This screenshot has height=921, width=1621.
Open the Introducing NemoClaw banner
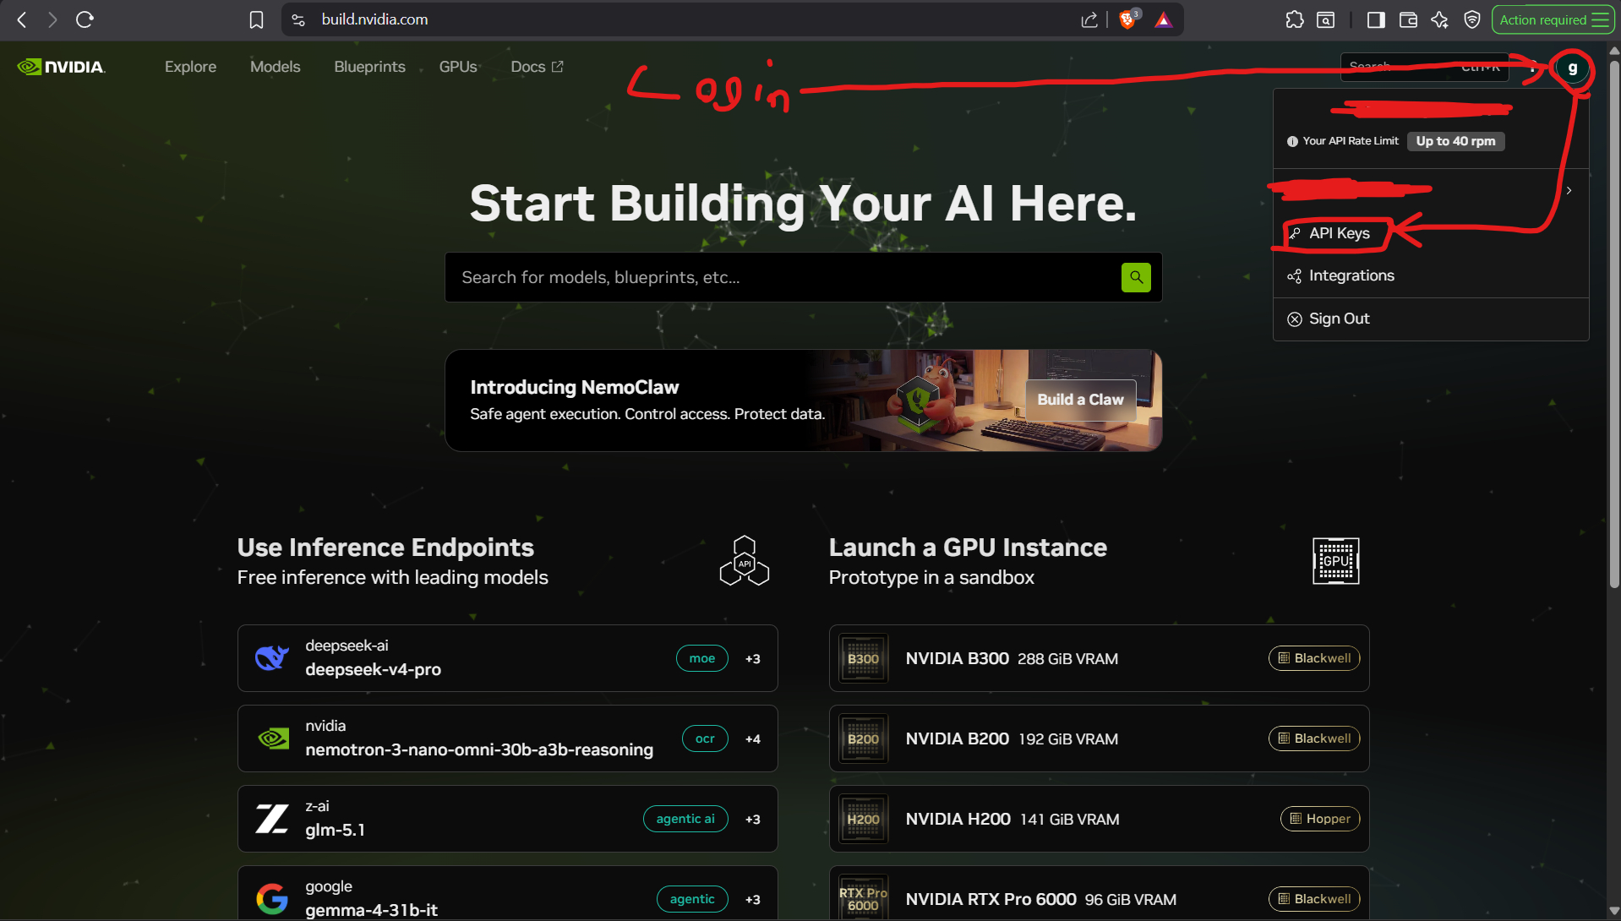803,401
